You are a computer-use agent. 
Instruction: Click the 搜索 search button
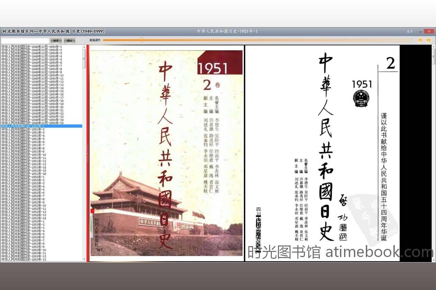pos(56,40)
